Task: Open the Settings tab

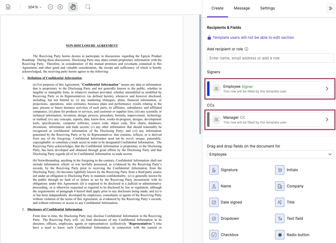Action: point(267,8)
